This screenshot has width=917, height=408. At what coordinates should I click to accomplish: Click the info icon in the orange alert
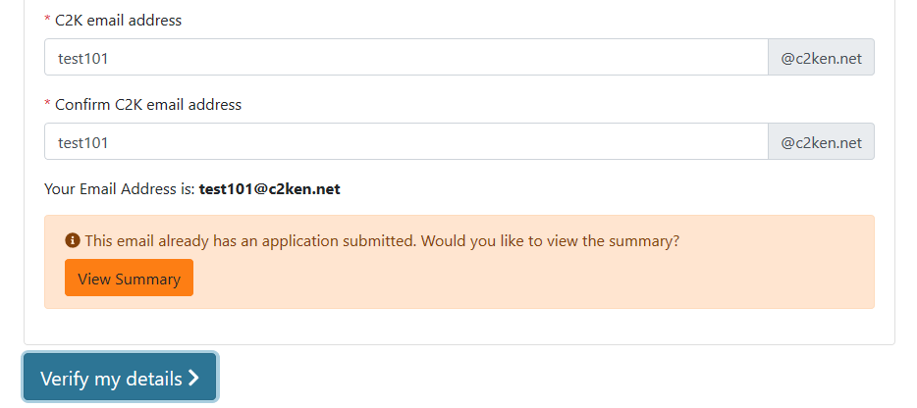point(73,240)
